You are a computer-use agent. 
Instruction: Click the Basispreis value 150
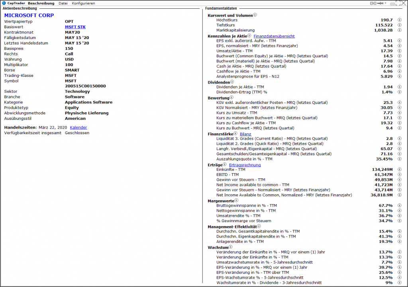click(x=69, y=49)
